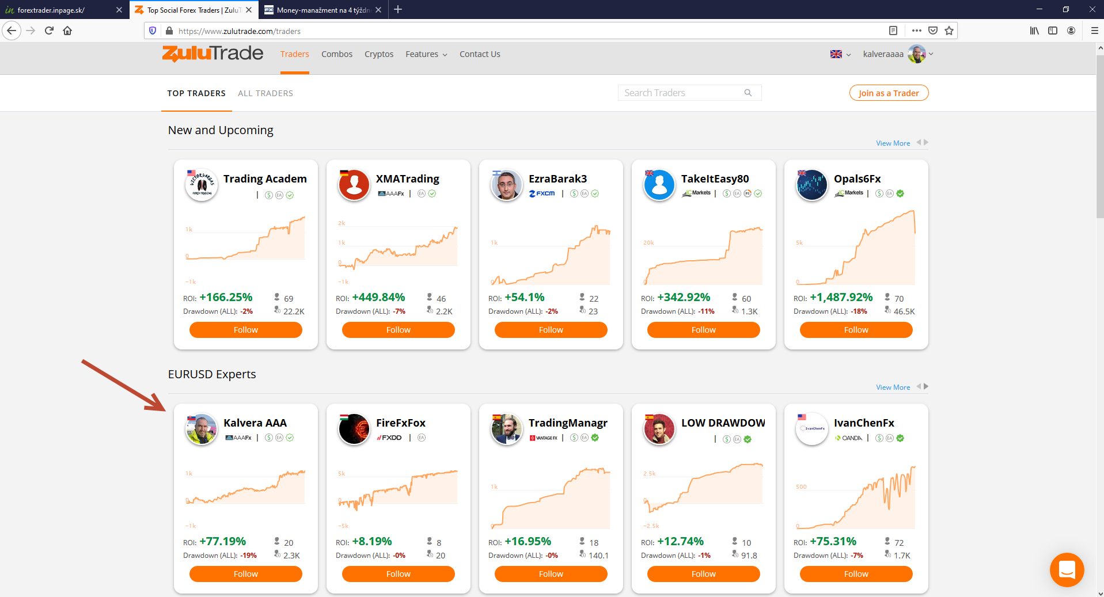Open FireFxFox profile avatar
Viewport: 1104px width, 597px height.
point(354,429)
